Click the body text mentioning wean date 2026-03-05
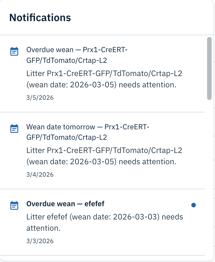 [104, 79]
